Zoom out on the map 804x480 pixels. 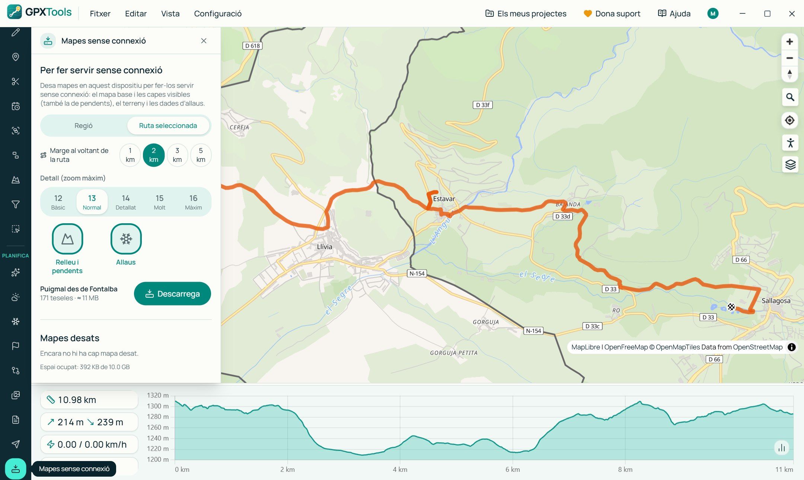pos(789,58)
